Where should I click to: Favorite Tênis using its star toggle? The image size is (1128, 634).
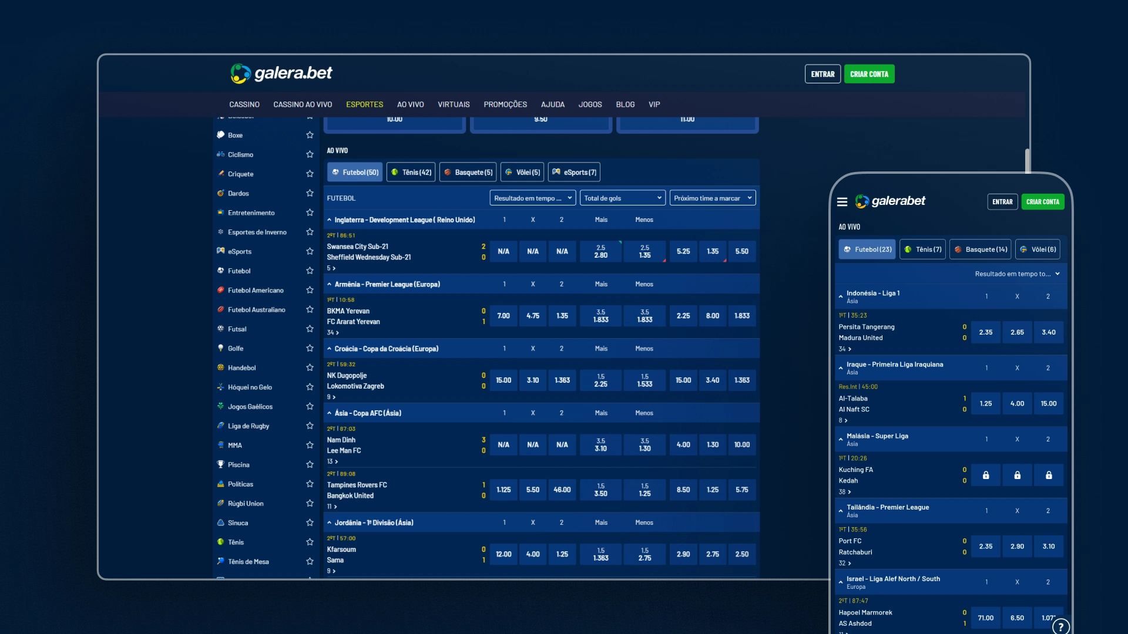[x=310, y=542]
